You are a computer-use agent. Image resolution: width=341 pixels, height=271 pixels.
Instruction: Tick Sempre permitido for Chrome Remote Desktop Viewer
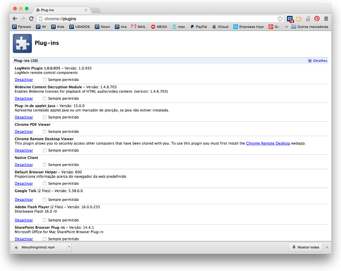pos(45,150)
